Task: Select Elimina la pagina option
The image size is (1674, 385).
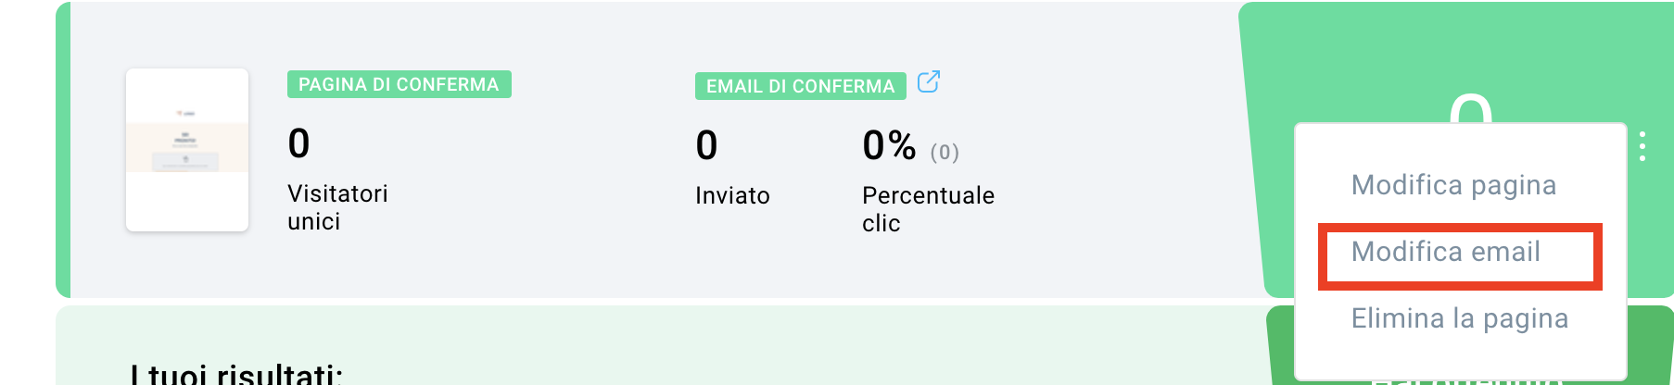Action: click(x=1460, y=318)
